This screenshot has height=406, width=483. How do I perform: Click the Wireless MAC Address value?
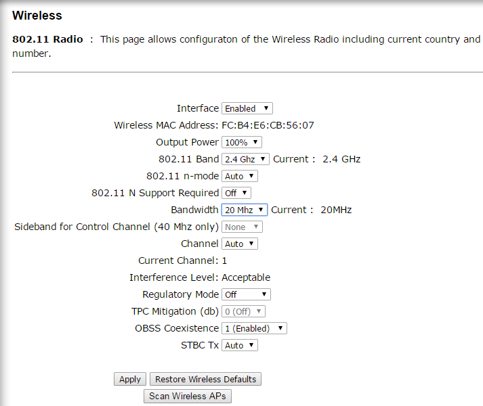[x=268, y=125]
